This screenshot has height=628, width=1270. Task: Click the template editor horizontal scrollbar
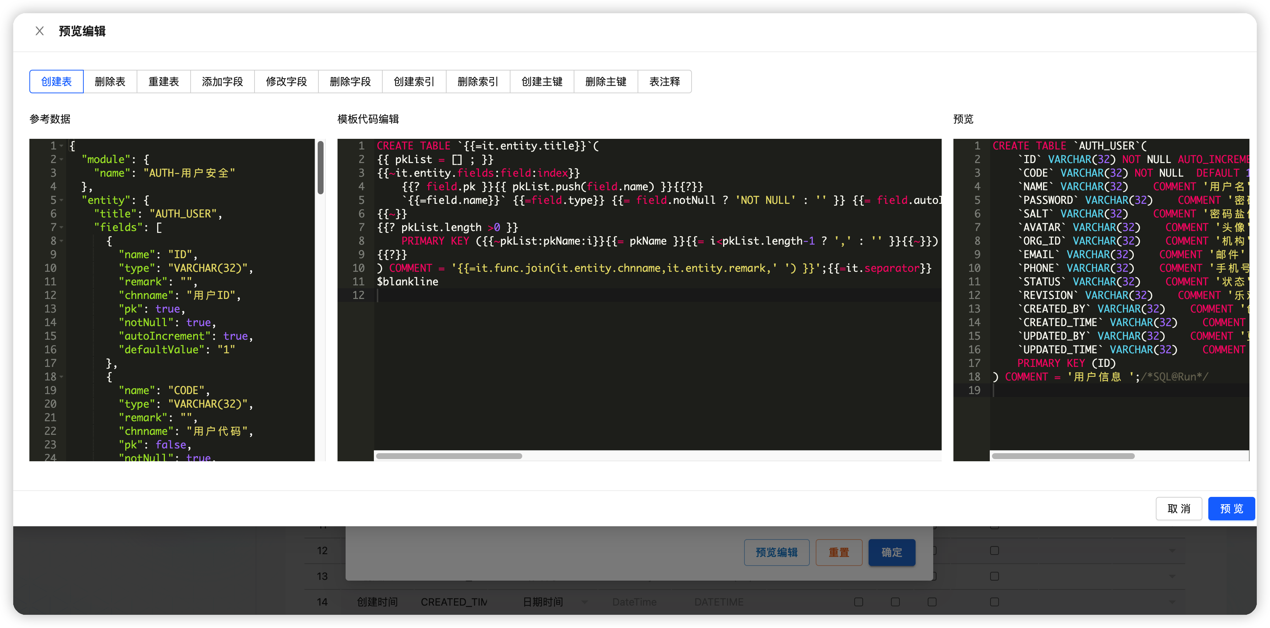(449, 456)
